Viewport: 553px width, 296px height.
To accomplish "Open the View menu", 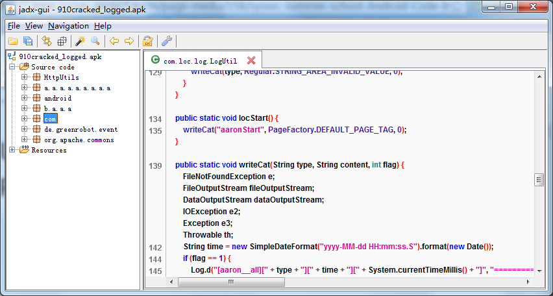I will 34,26.
